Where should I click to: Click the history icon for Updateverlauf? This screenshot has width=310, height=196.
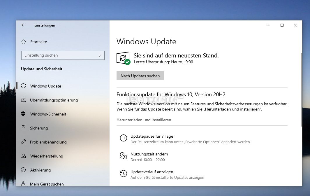coord(123,174)
